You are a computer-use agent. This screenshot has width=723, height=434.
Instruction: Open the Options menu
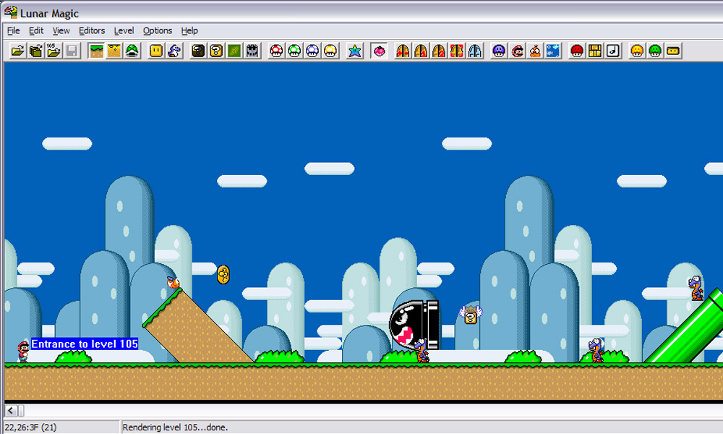pos(157,30)
